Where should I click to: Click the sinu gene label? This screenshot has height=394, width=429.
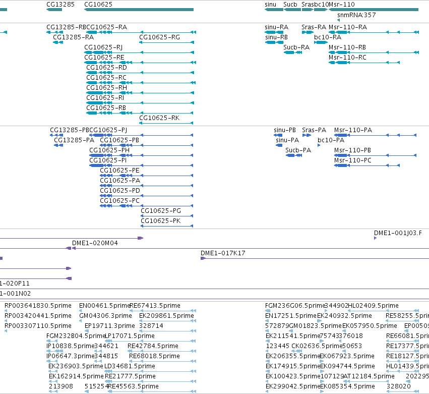point(270,5)
